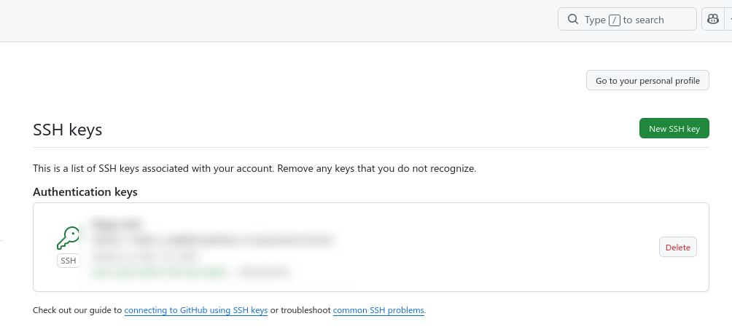Click the magnifying glass search icon
The height and width of the screenshot is (332, 732).
573,20
